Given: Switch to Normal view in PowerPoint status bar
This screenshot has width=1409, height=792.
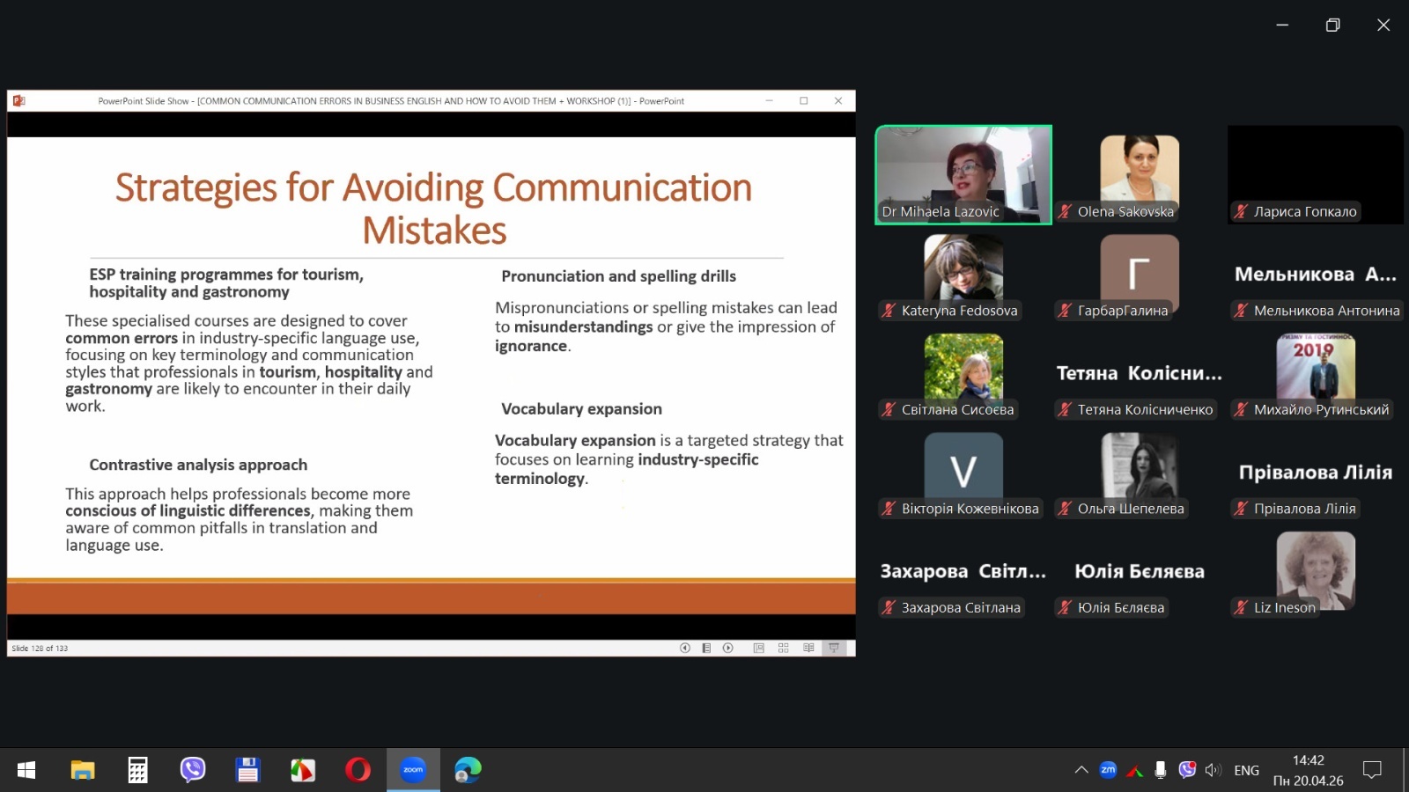Looking at the screenshot, I should 758,648.
